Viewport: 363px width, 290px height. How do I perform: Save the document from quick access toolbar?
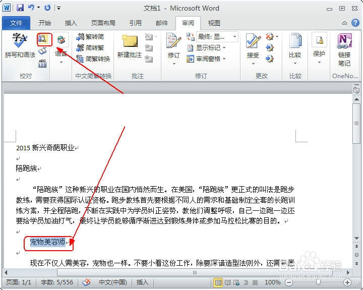click(20, 8)
